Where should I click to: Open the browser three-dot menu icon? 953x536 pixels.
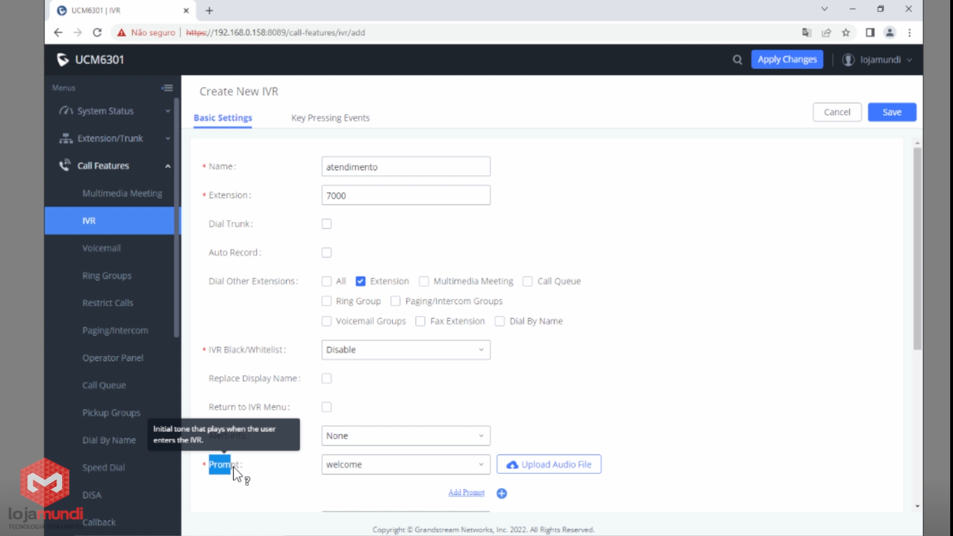point(910,33)
